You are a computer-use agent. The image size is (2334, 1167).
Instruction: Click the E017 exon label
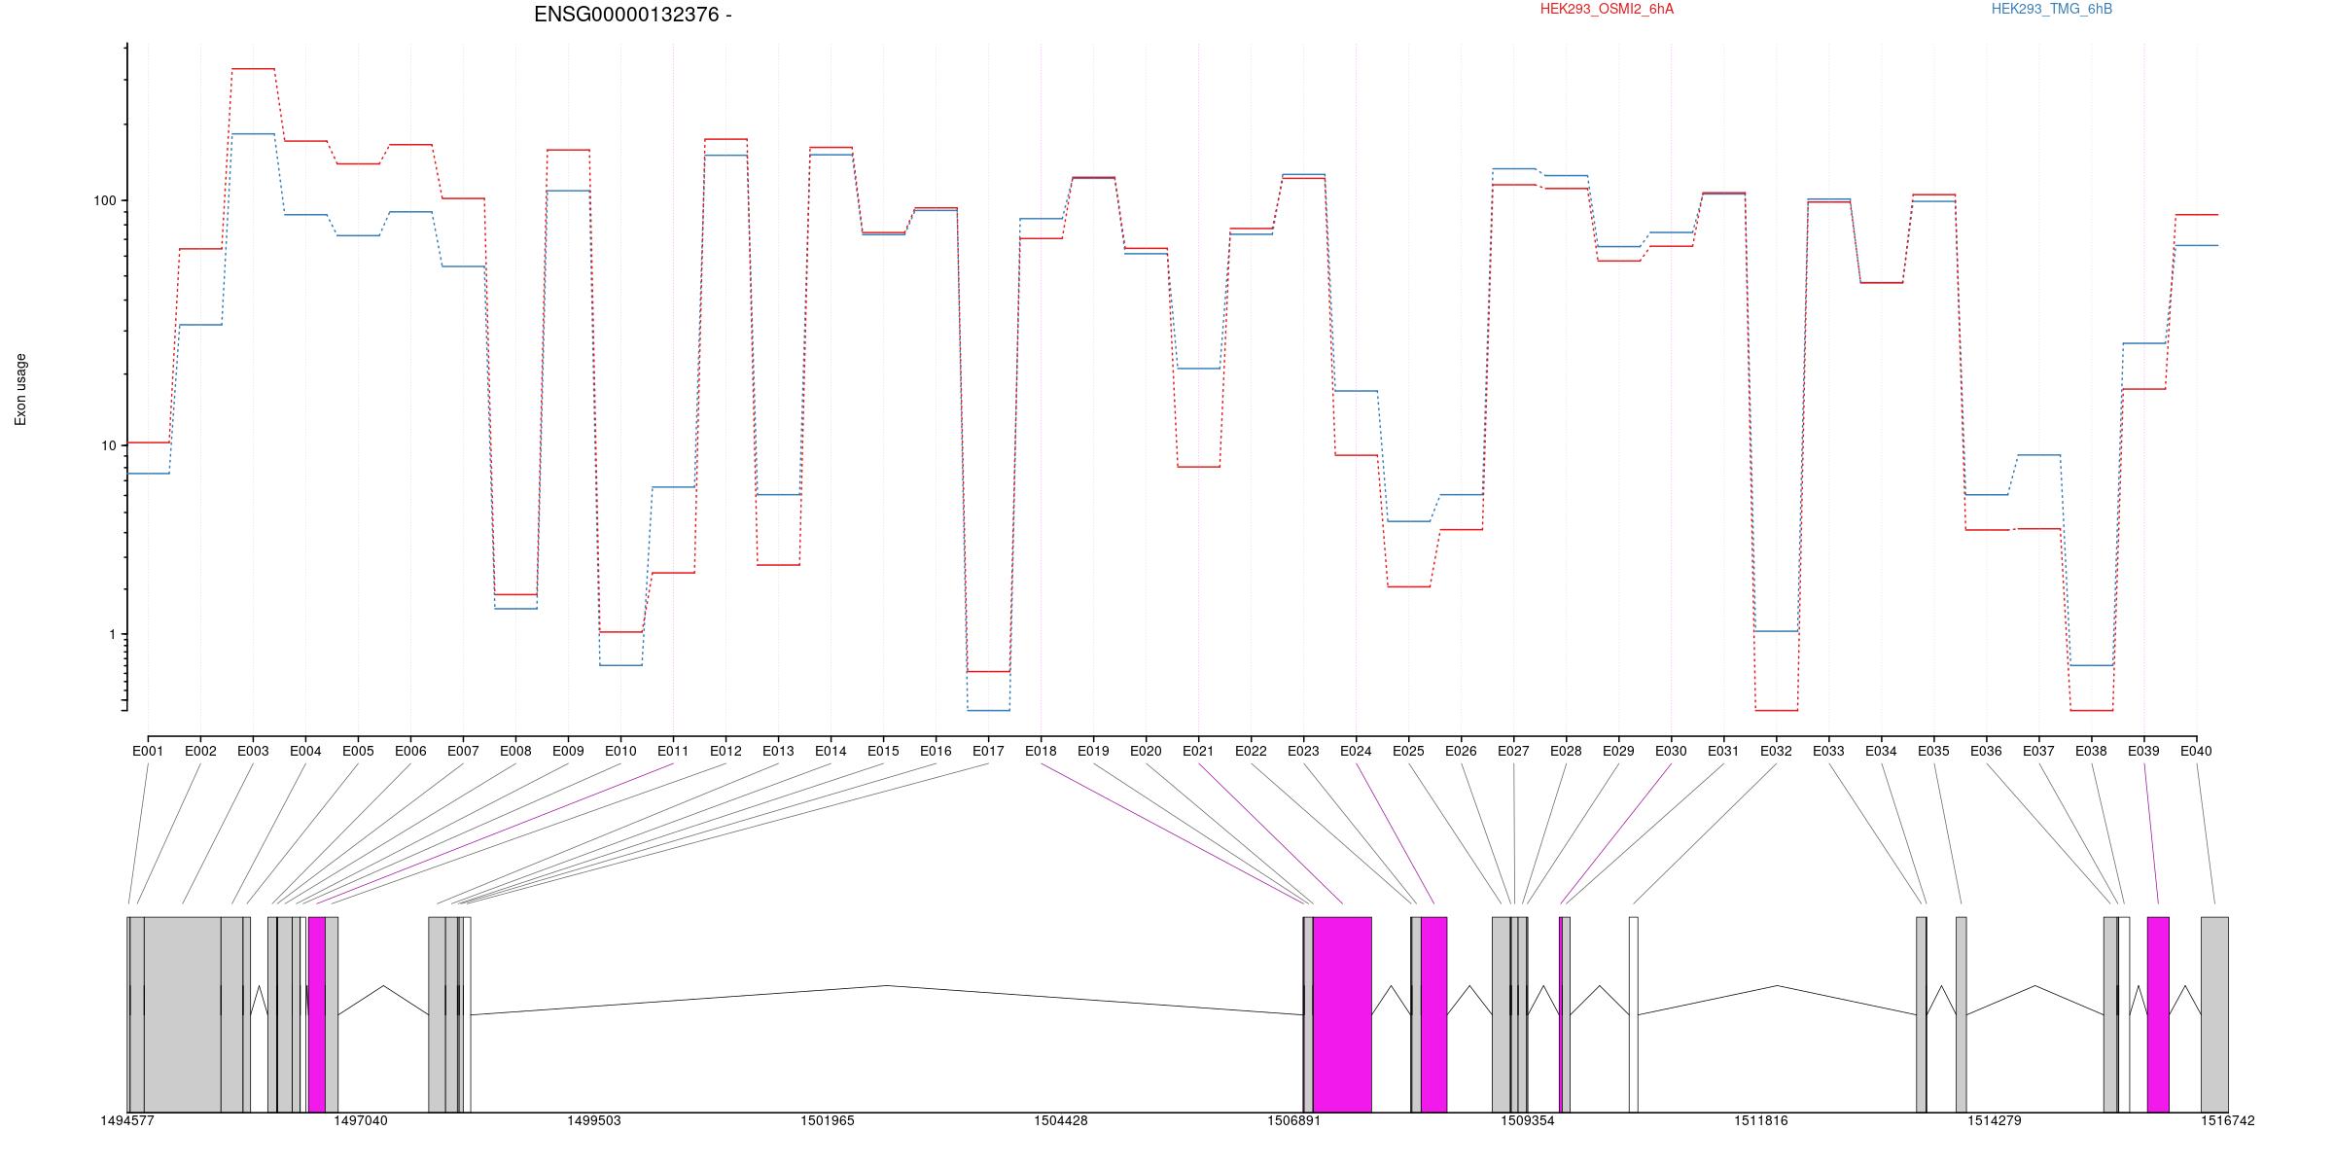pos(988,751)
